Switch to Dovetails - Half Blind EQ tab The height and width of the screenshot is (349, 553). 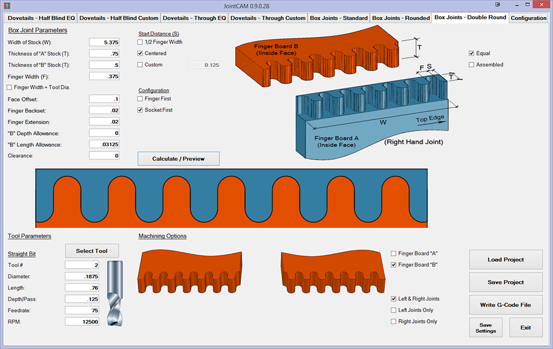(41, 18)
